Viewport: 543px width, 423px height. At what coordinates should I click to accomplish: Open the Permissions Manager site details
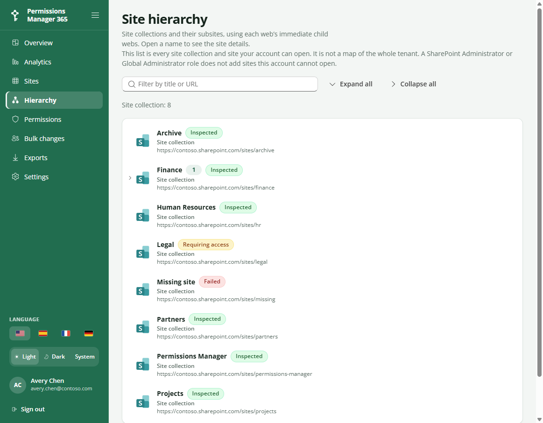[192, 356]
